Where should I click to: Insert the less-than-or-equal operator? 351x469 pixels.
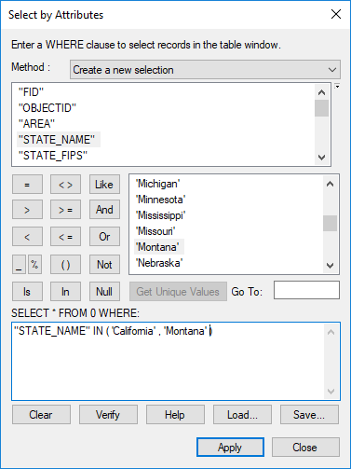pos(66,237)
